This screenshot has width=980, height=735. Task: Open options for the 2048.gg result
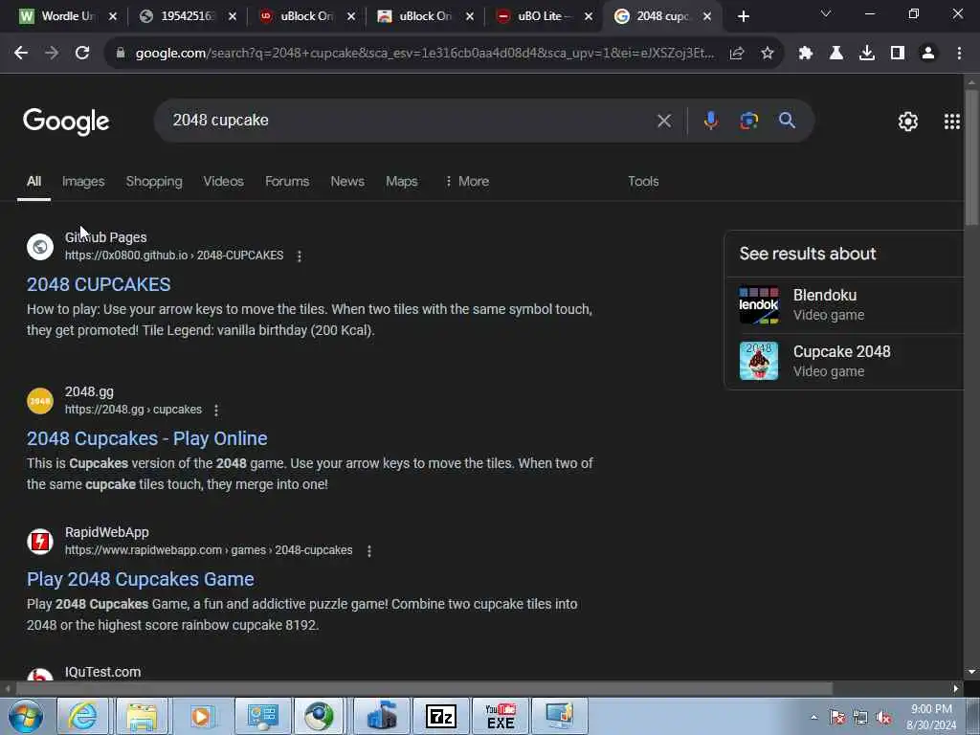[216, 410]
